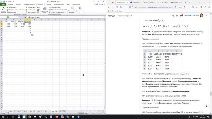Open the AutoSum dropdown in Excel ribbon
Image resolution: width=212 pixels, height=119 pixels.
click(12, 7)
